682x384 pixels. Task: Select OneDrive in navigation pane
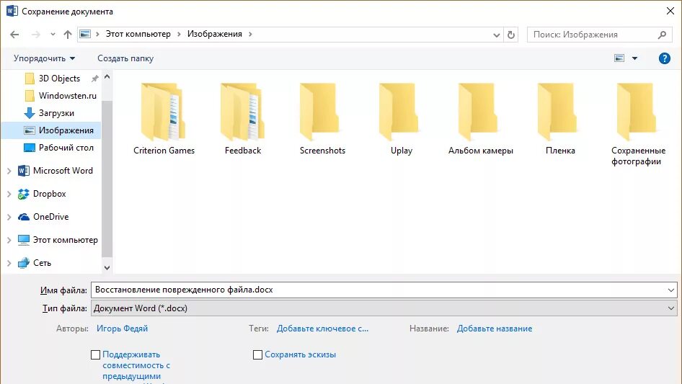point(50,217)
